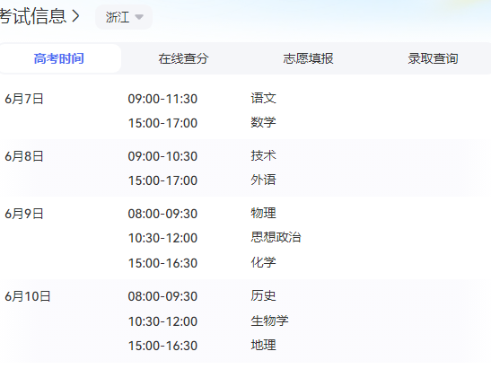Click the 地理 exam subject
The width and height of the screenshot is (491, 369).
pyautogui.click(x=263, y=345)
